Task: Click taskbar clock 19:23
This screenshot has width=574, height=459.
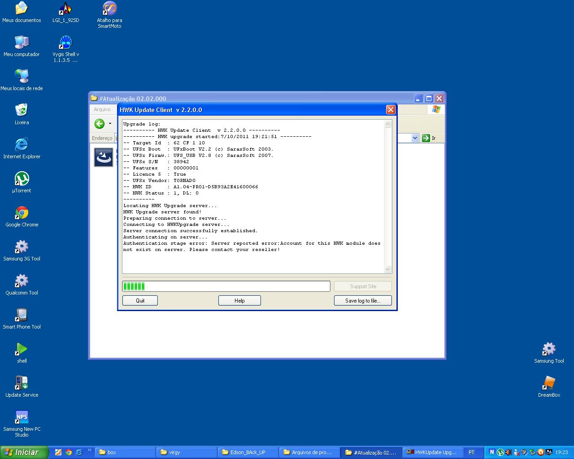Action: (x=561, y=452)
